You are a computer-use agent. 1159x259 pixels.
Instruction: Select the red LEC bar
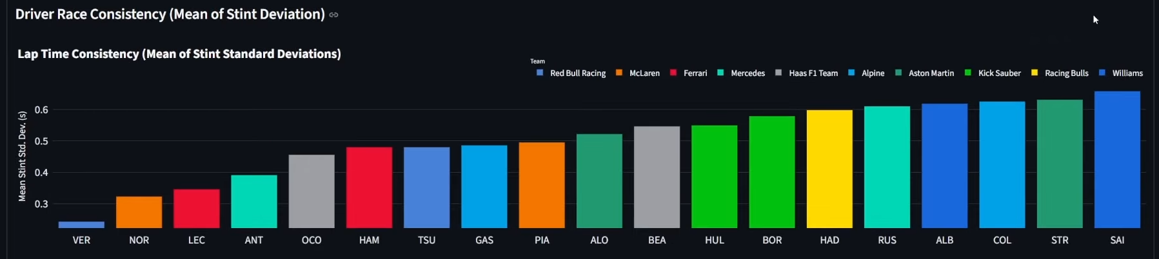coord(196,209)
